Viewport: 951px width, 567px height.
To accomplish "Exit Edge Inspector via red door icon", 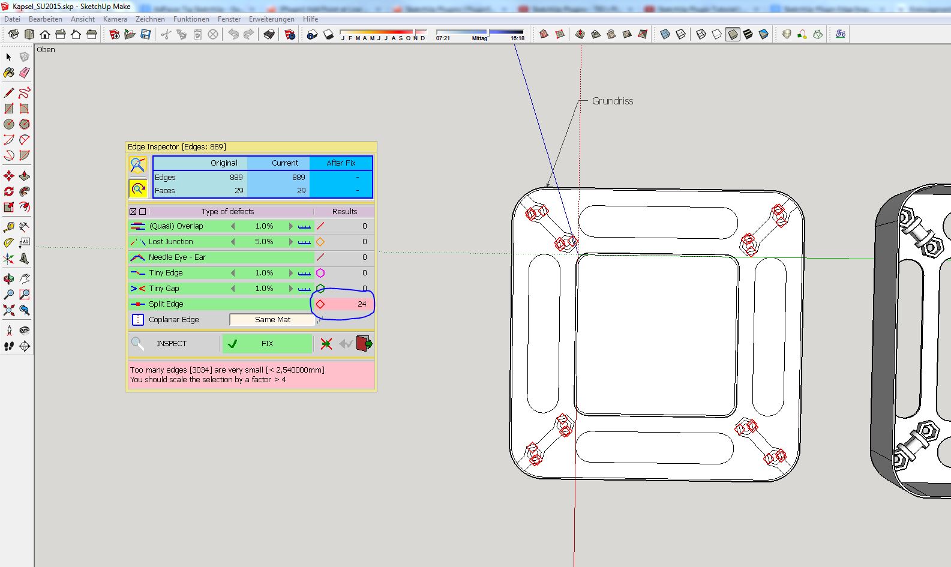I will point(364,344).
